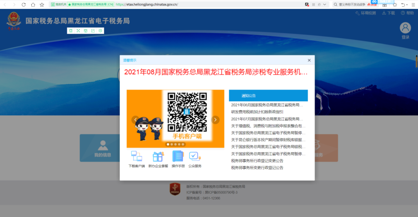Open the browser hamburger menu

pos(413,5)
